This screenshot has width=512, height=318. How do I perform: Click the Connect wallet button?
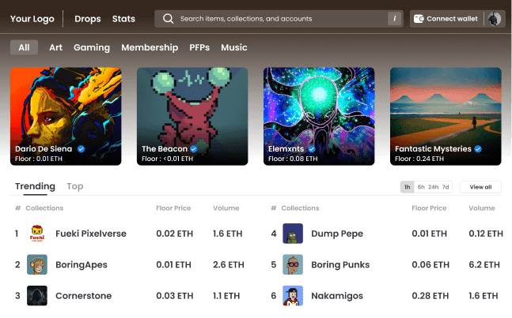click(x=446, y=19)
